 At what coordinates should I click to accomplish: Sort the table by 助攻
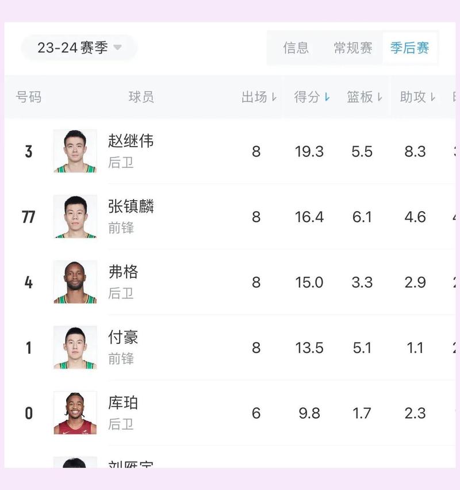(x=413, y=97)
